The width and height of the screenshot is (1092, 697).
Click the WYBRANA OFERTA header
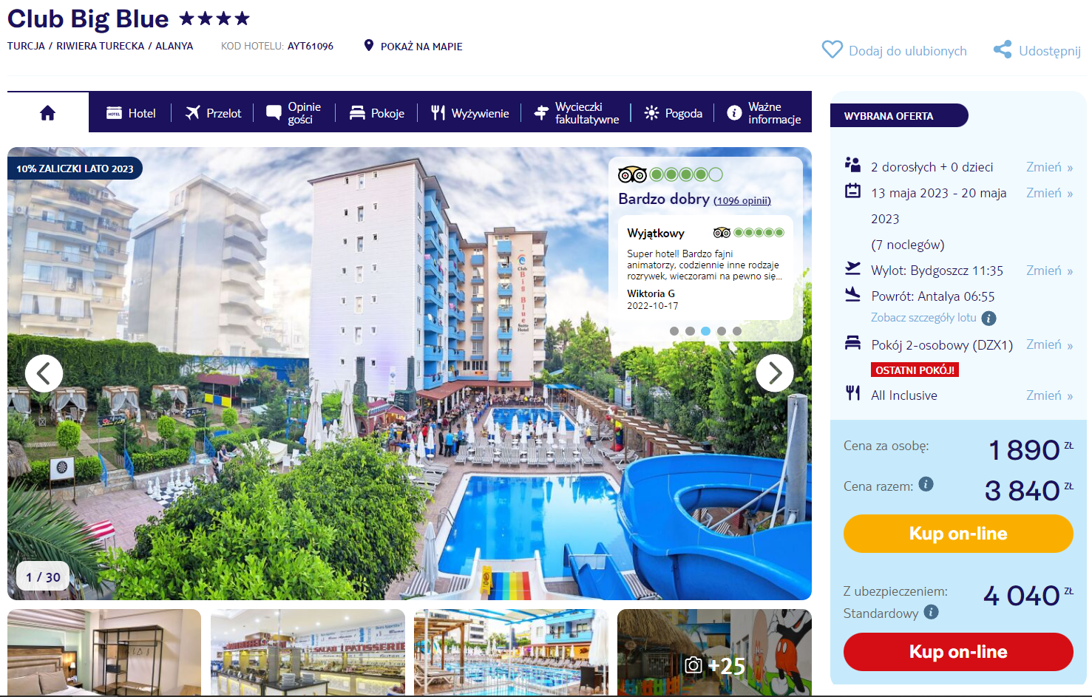coord(899,115)
